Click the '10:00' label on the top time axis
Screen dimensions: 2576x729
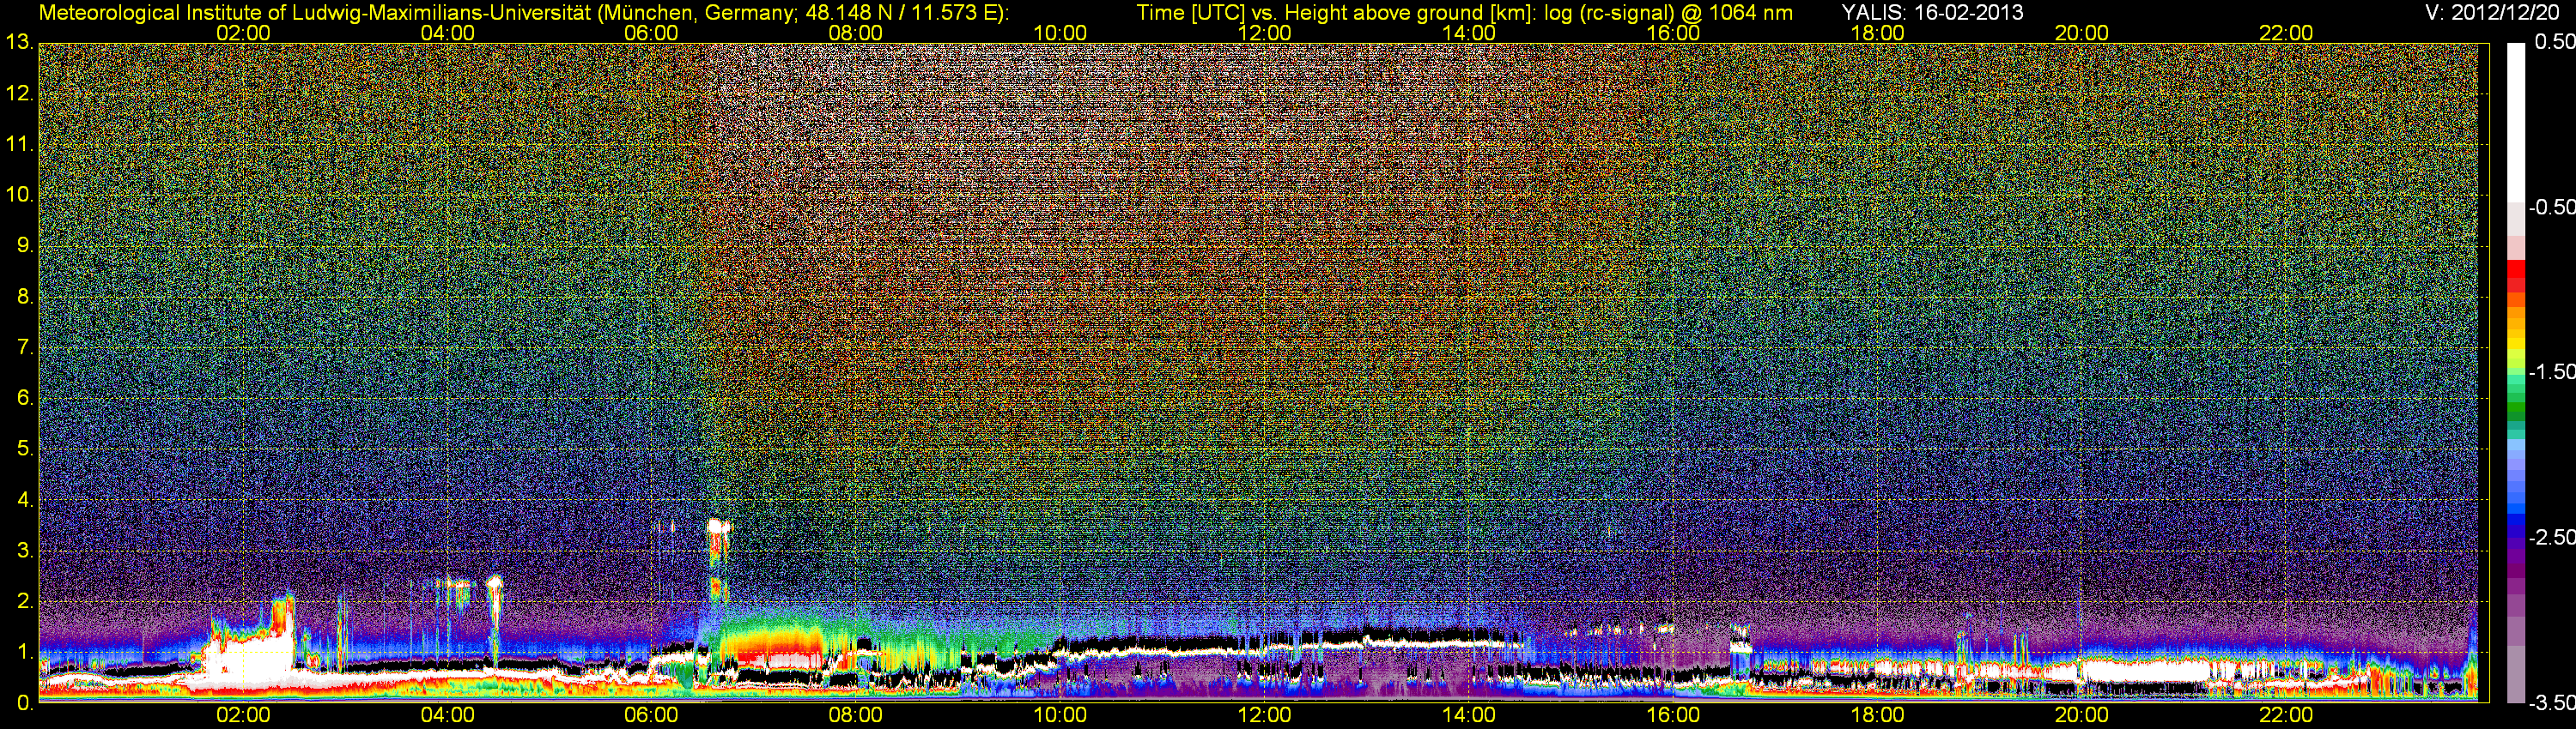pos(1060,33)
